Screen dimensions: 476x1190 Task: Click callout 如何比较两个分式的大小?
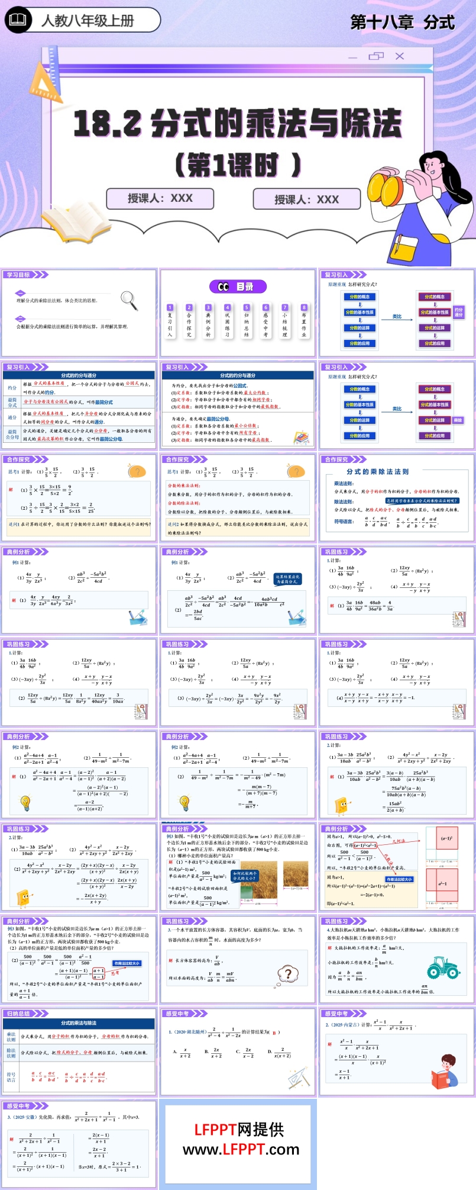[245, 876]
